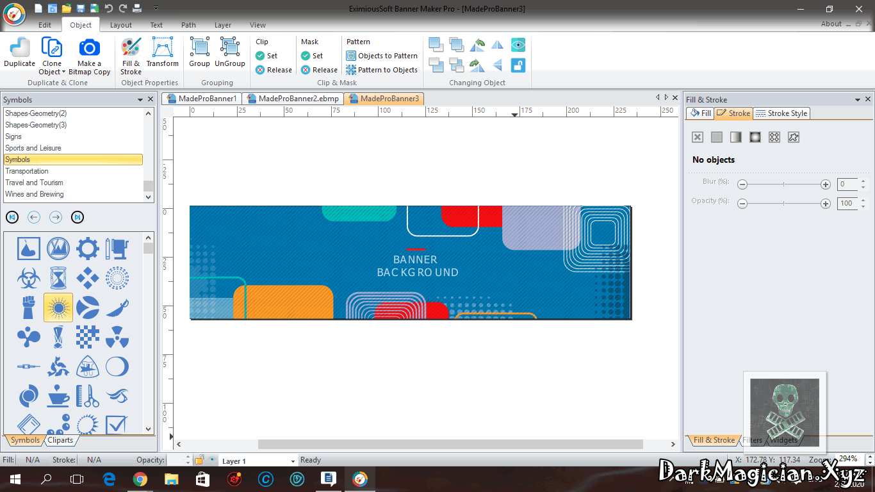This screenshot has width=875, height=492.
Task: Click the redo arrow in quick access toolbar
Action: coord(122,8)
